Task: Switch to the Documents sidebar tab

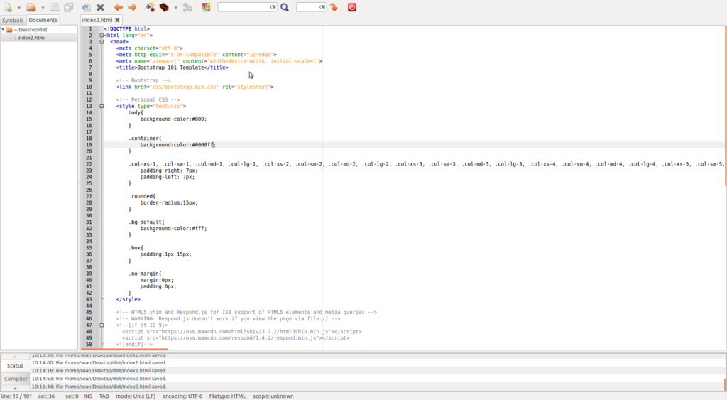Action: 43,20
